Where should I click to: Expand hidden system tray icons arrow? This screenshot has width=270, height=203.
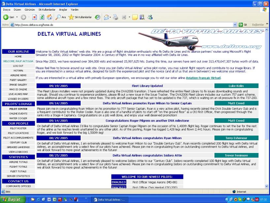point(227,200)
